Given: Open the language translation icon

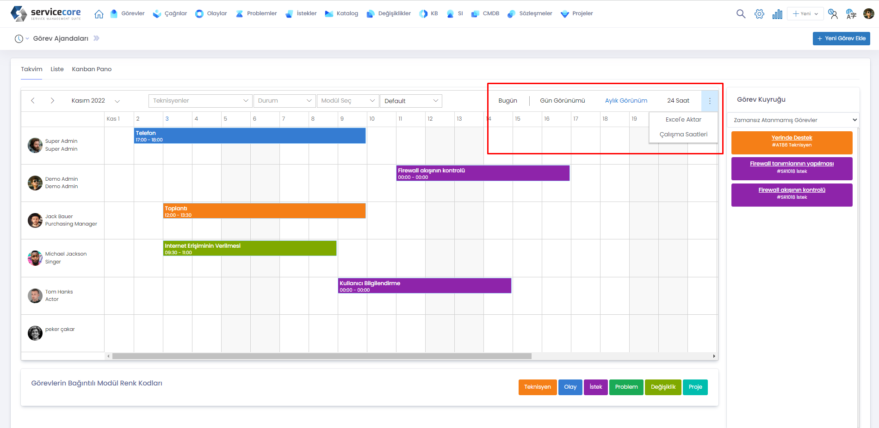Looking at the screenshot, I should click(851, 14).
